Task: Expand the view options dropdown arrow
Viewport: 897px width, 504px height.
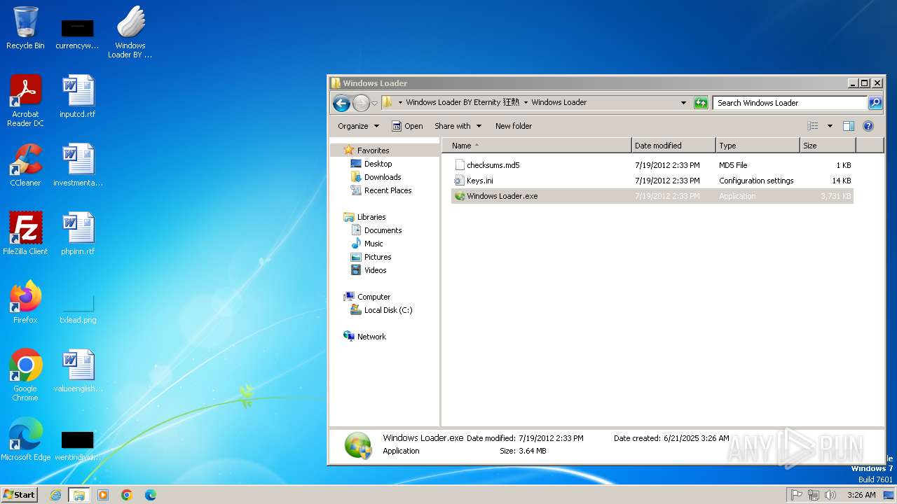Action: tap(830, 126)
